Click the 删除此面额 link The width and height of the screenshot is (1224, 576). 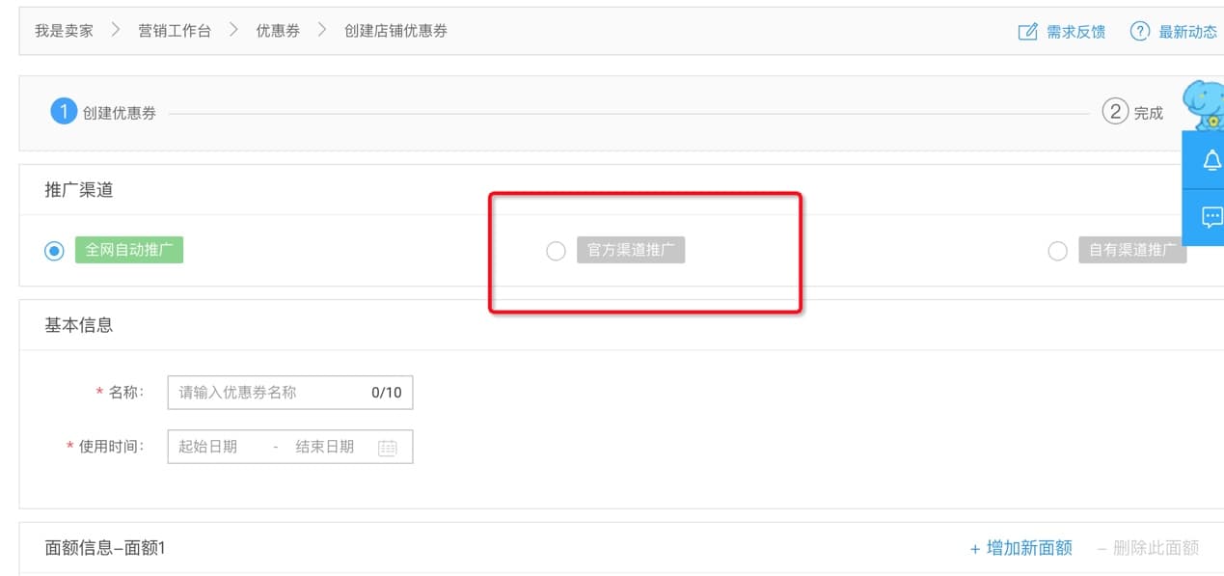tap(1148, 548)
